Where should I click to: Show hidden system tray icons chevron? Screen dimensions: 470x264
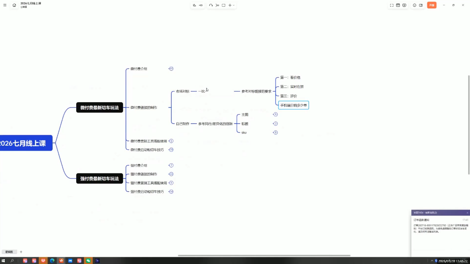[x=432, y=261]
